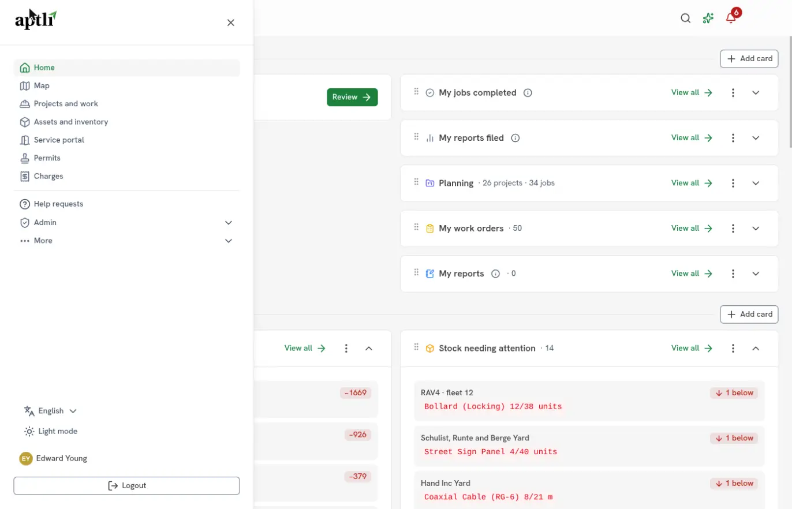Click the top Add card button
The height and width of the screenshot is (509, 792).
click(749, 58)
